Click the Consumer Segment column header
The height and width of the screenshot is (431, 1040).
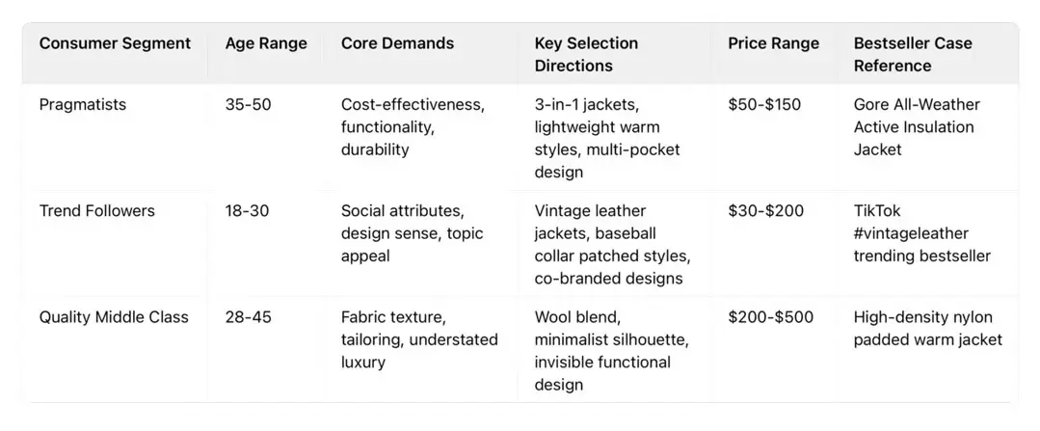(x=115, y=43)
